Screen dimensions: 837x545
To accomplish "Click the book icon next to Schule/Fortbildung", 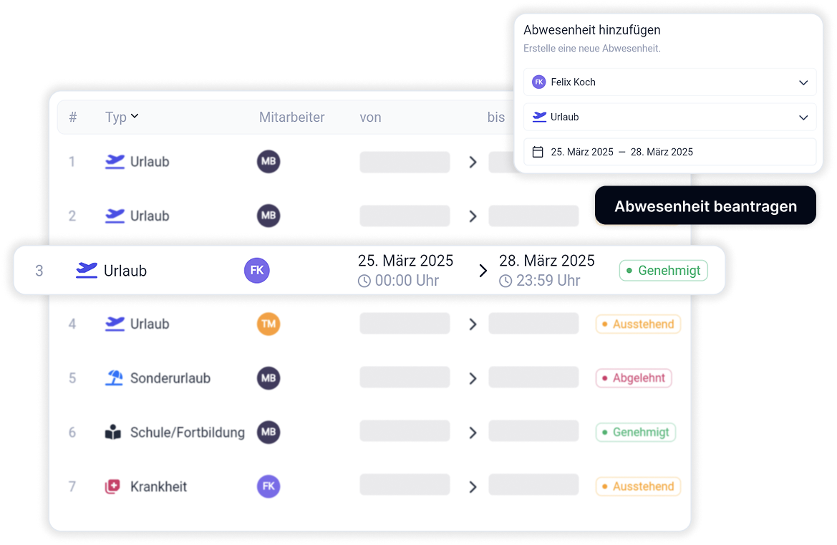I will [113, 433].
